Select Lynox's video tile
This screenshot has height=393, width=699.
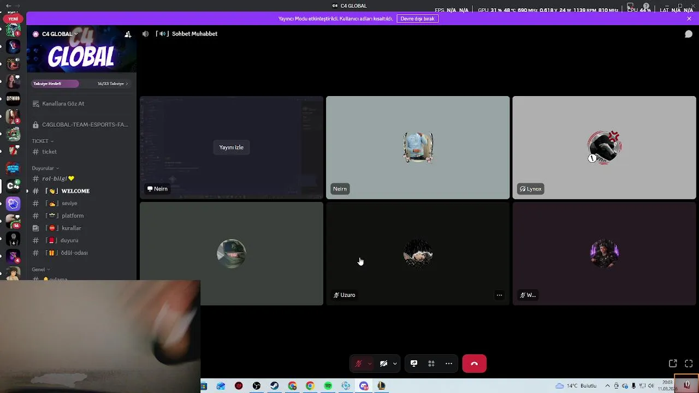click(x=604, y=147)
